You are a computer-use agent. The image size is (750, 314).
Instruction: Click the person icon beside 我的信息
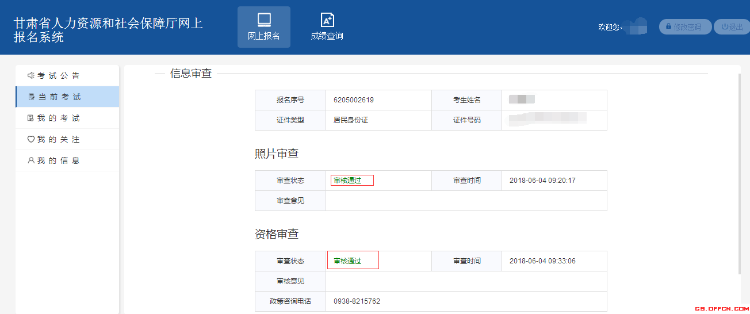[31, 160]
